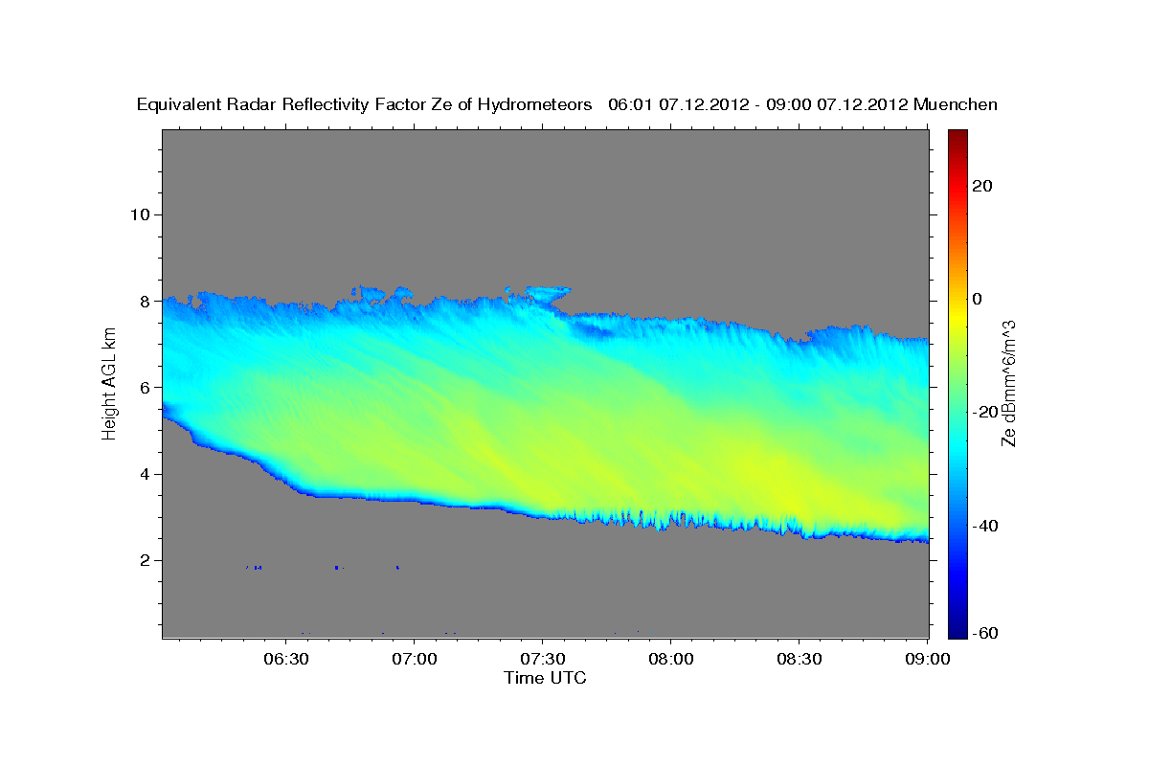Click the colorbar value -40
Image resolution: width=1149 pixels, height=766 pixels.
[984, 526]
